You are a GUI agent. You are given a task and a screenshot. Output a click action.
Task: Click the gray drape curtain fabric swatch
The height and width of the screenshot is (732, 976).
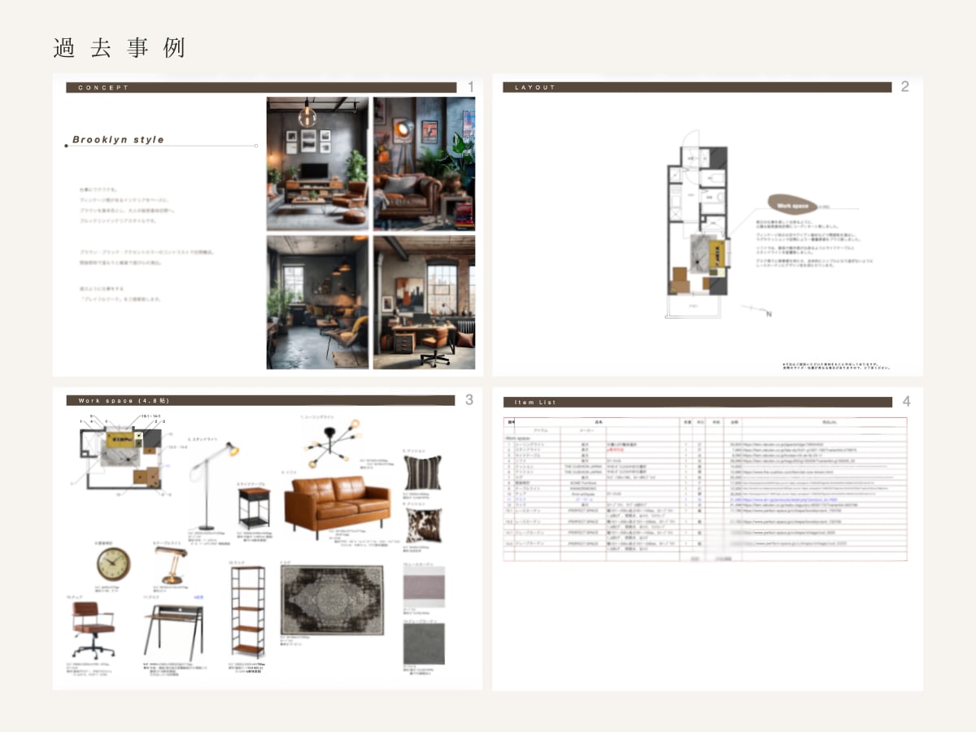[424, 644]
